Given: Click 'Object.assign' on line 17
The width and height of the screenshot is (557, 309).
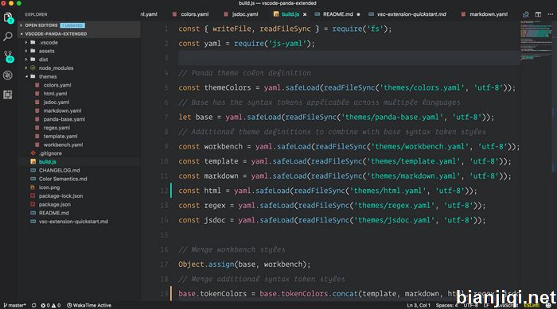Looking at the screenshot, I should 206,265.
